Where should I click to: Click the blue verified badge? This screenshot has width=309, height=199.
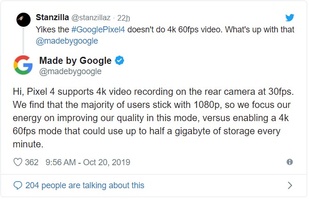pyautogui.click(x=120, y=61)
